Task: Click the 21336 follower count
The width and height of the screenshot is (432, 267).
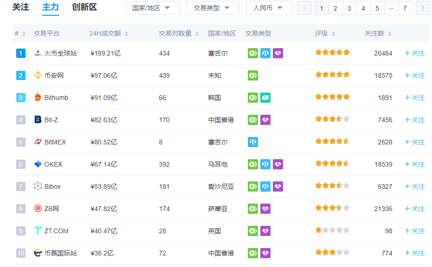Action: (x=383, y=209)
